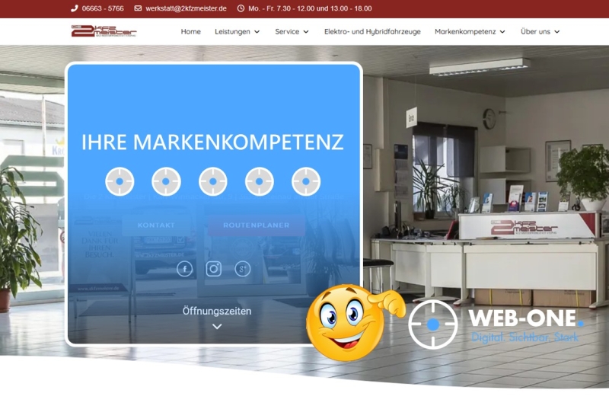609x406 pixels.
Task: Open the Facebook social icon
Action: (x=184, y=269)
